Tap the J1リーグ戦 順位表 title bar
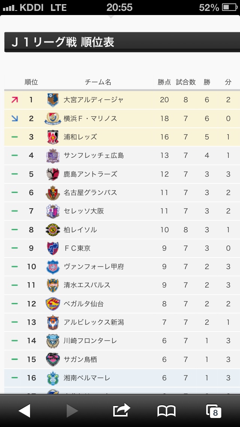Screen dimensions: 240x427 (x=122, y=42)
